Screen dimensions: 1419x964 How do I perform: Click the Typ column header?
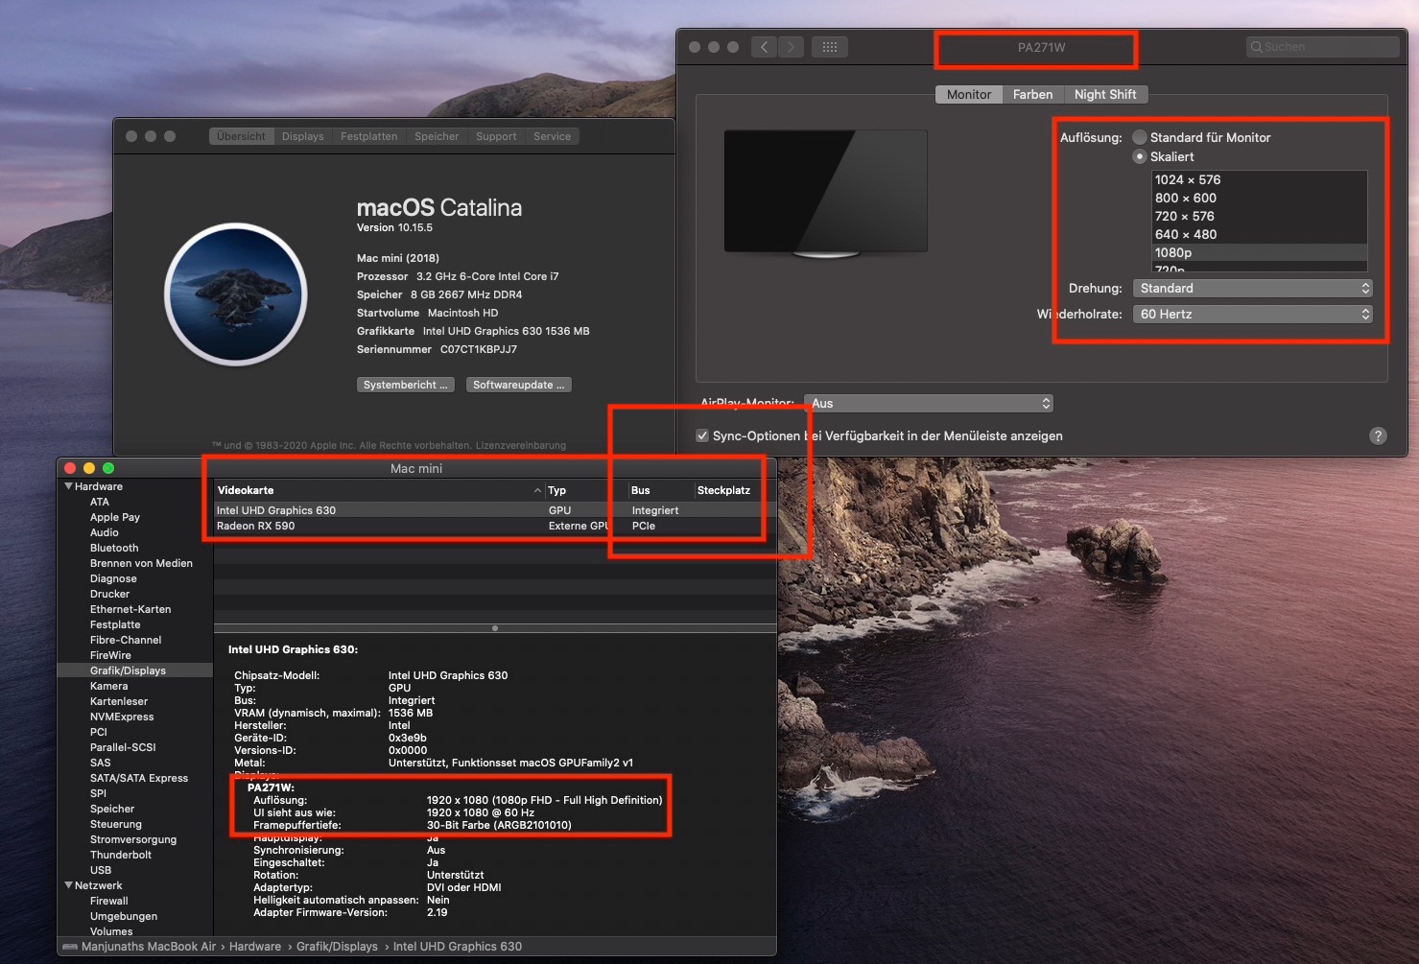[584, 490]
